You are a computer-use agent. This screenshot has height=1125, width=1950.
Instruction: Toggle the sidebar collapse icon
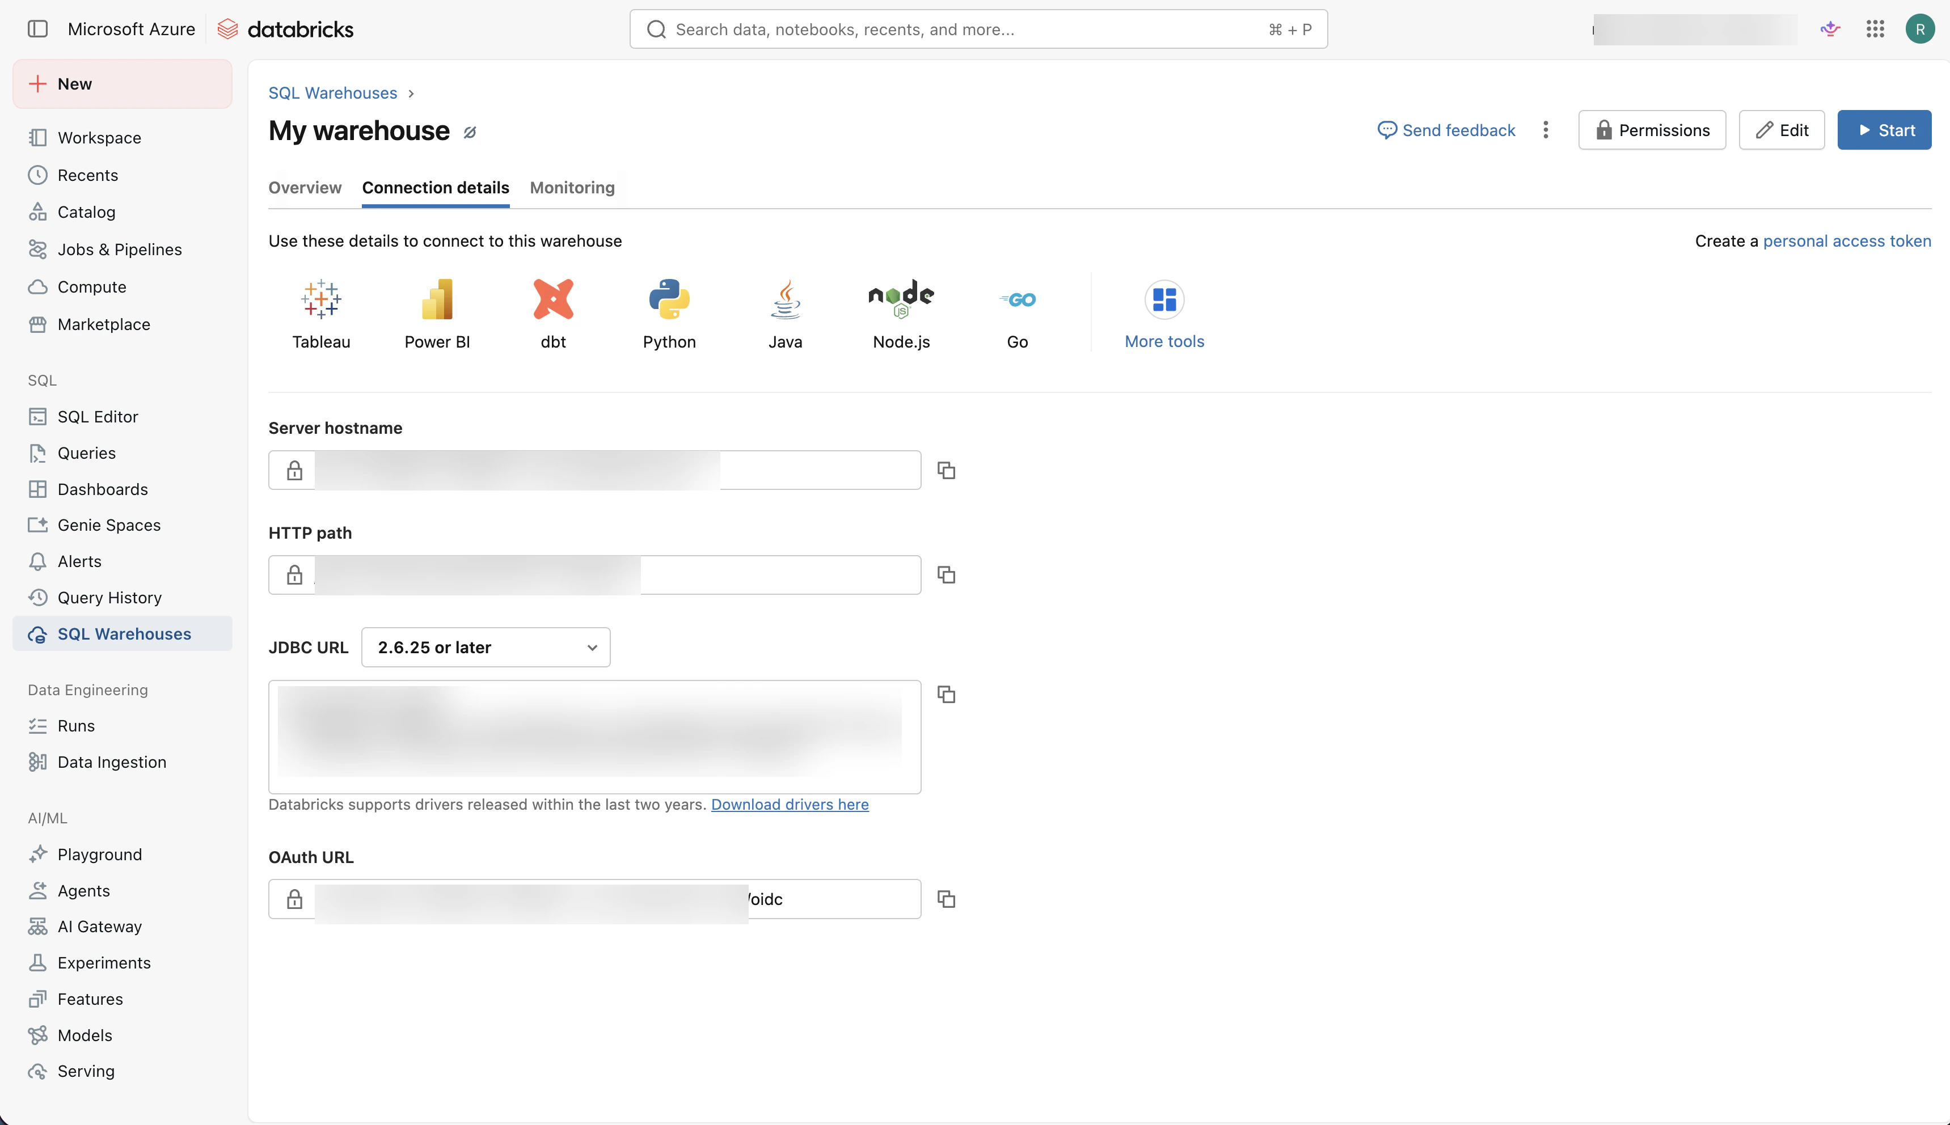(37, 29)
